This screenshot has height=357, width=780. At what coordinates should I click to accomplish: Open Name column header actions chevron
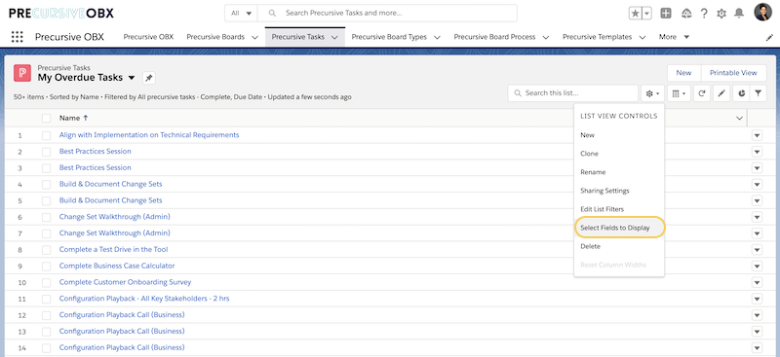[x=739, y=118]
